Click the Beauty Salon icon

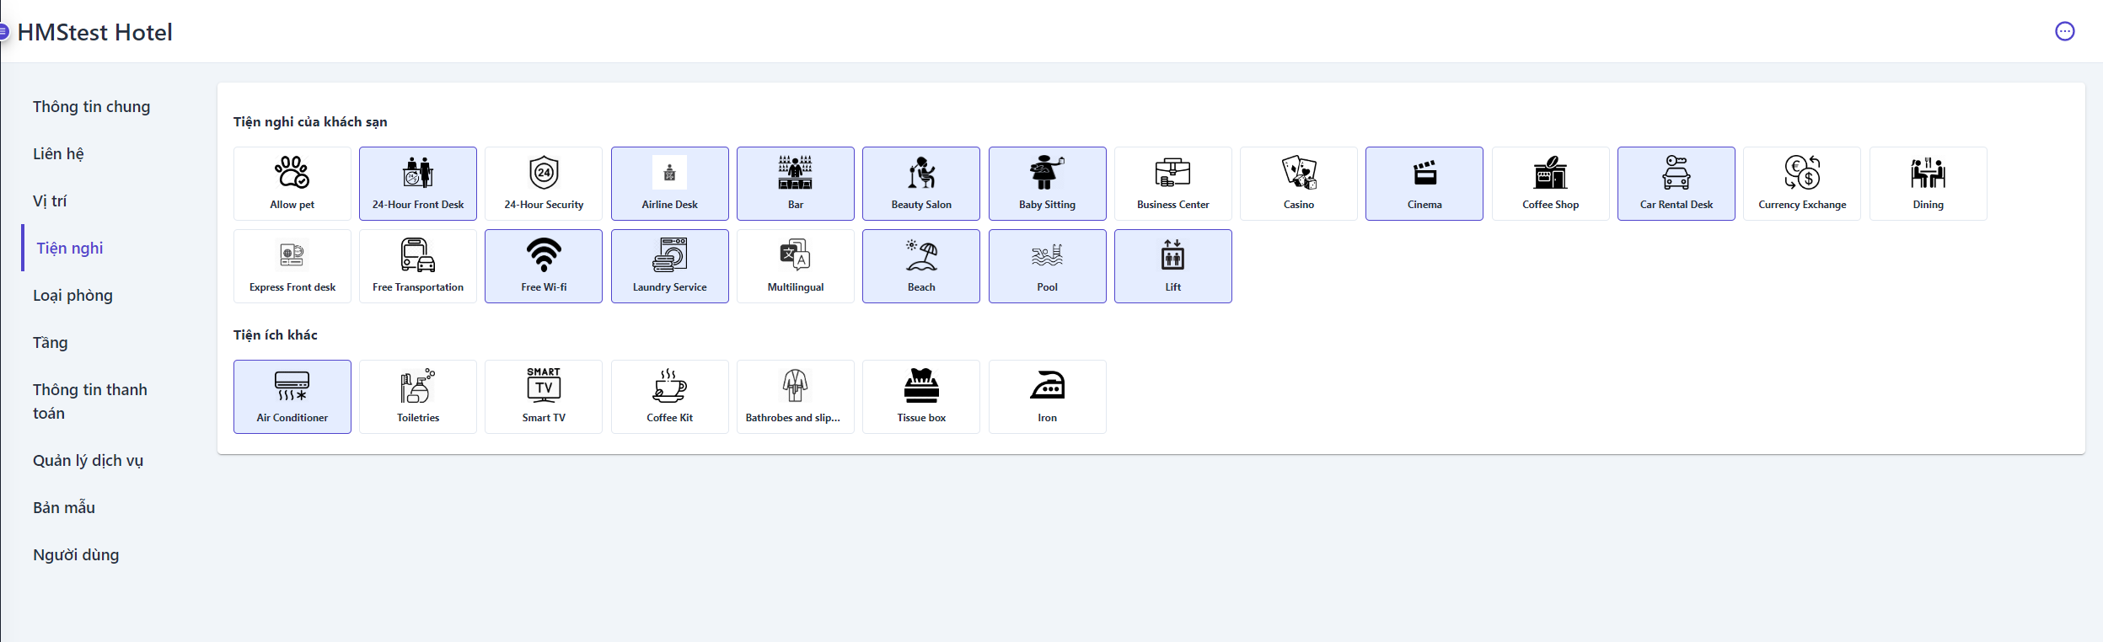click(921, 172)
